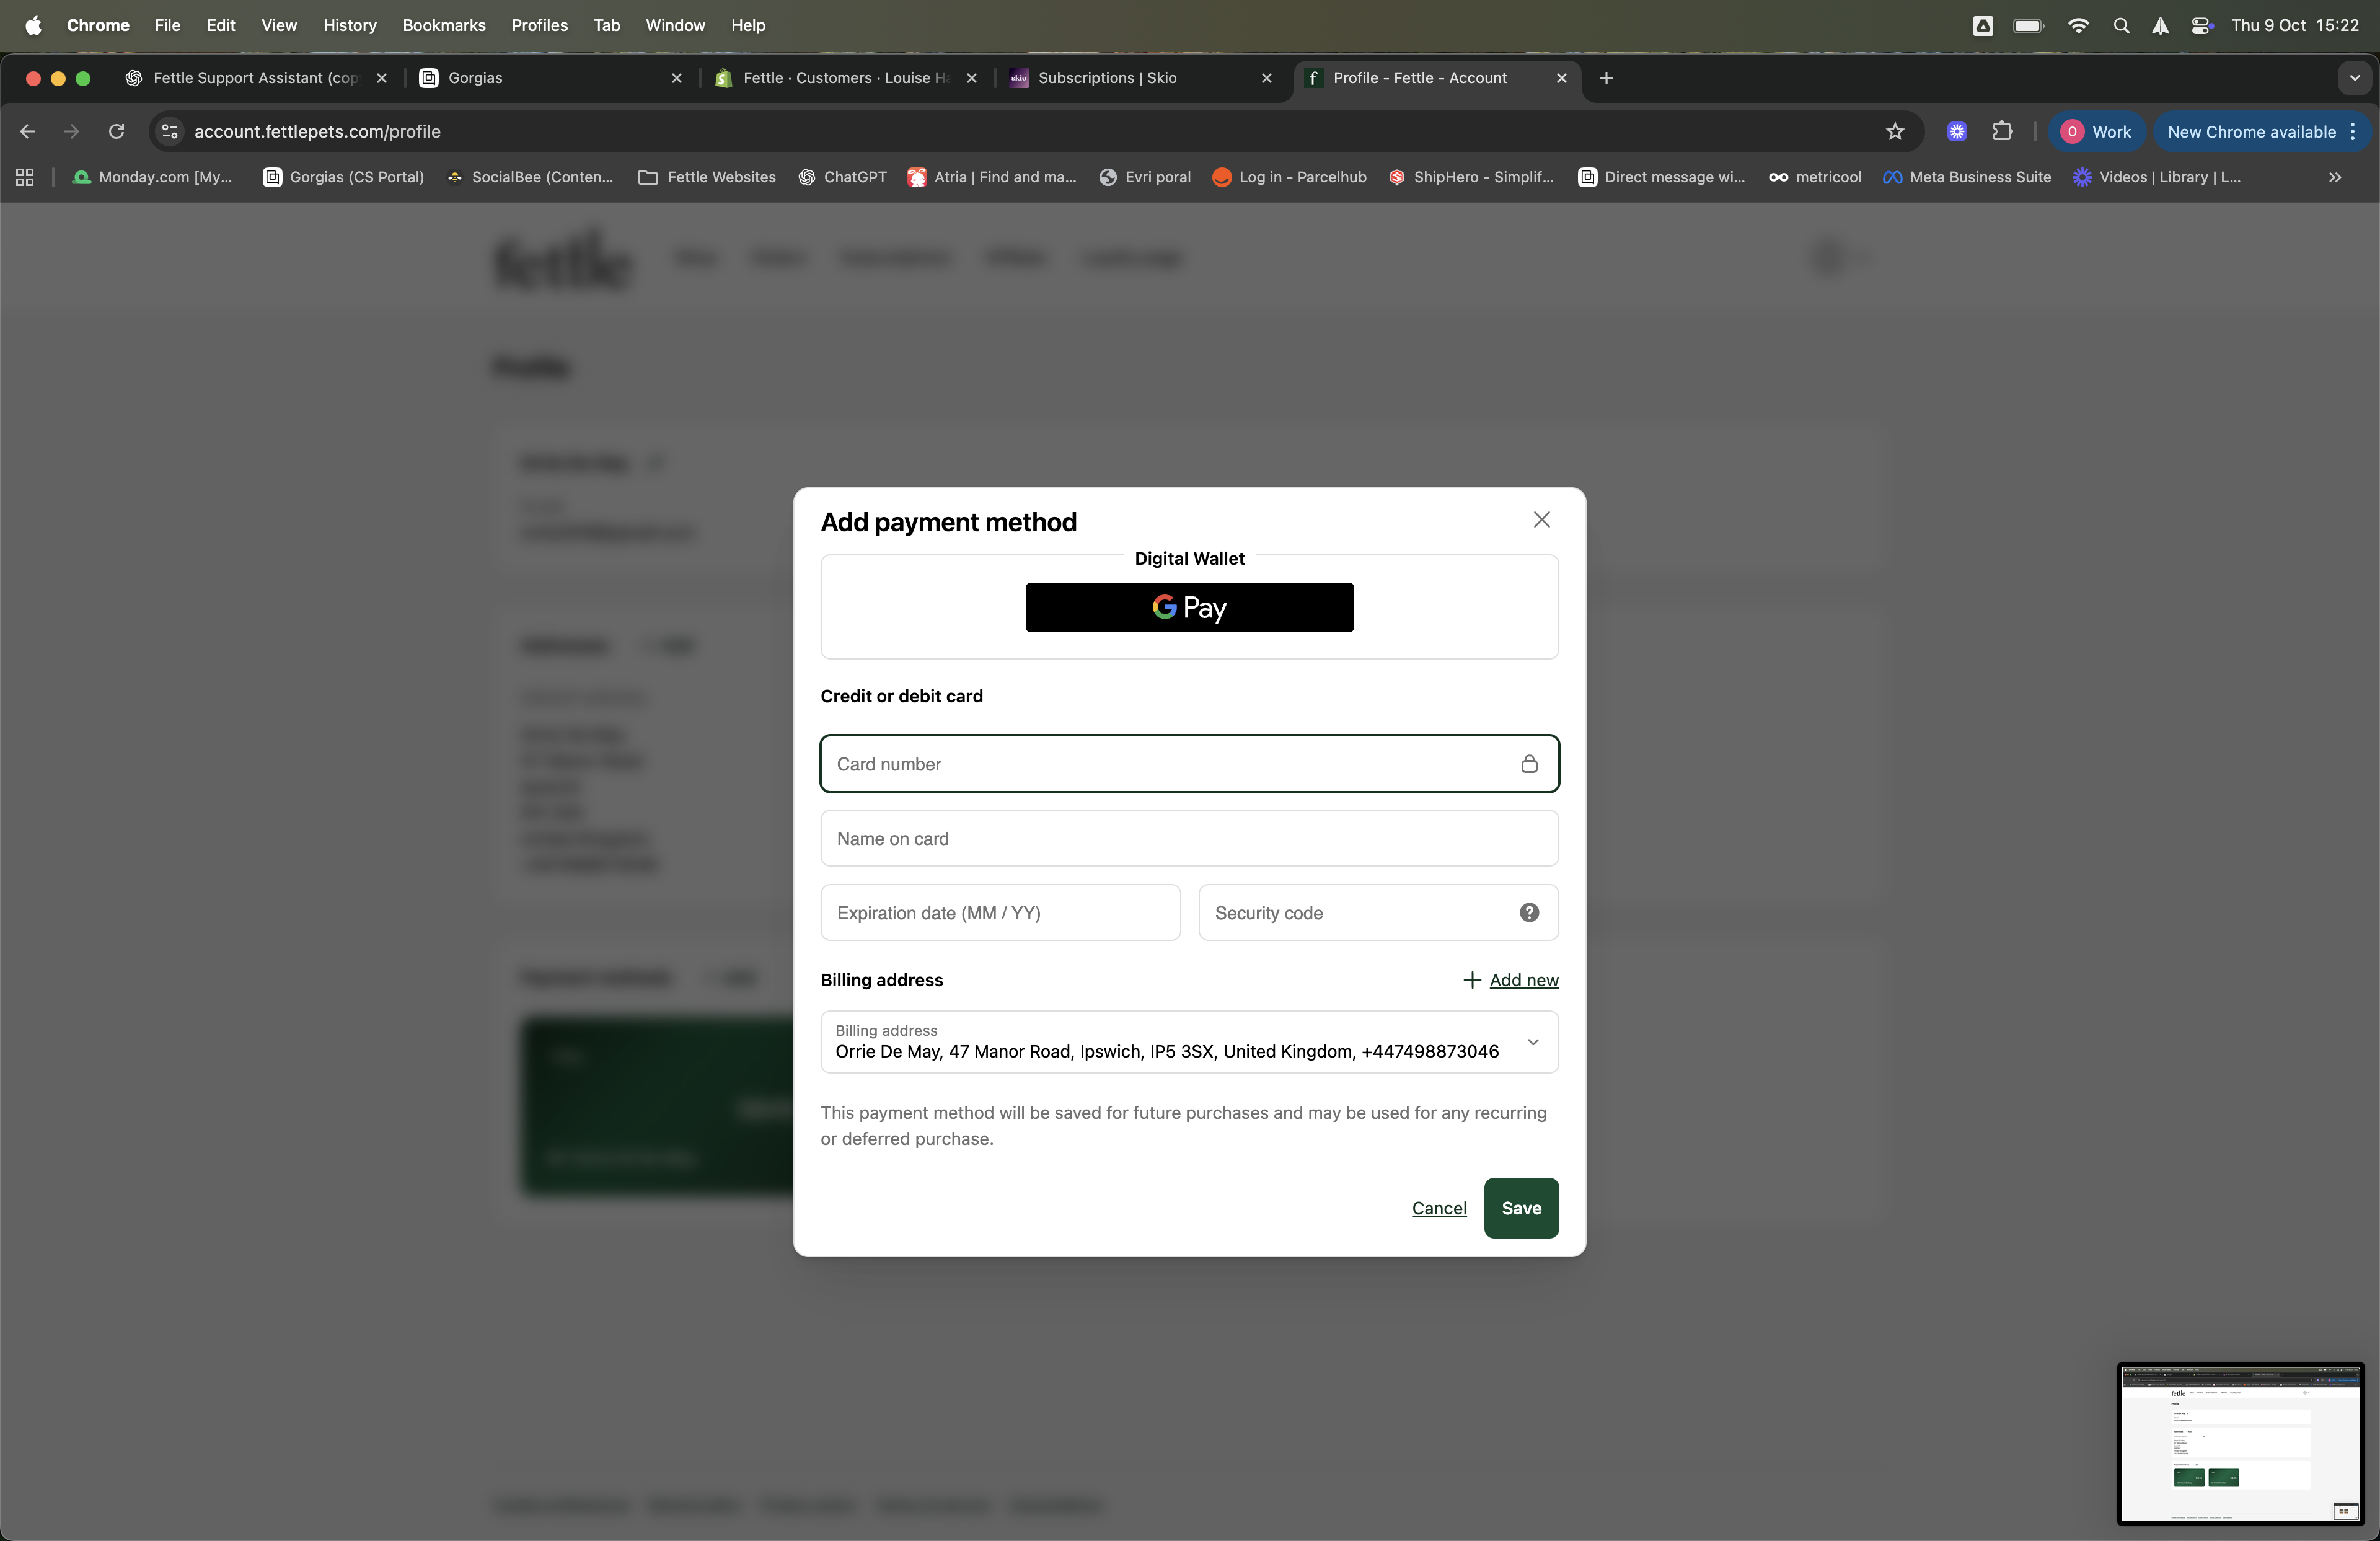Image resolution: width=2380 pixels, height=1541 pixels.
Task: Click the lock icon in Card number field
Action: tap(1529, 764)
